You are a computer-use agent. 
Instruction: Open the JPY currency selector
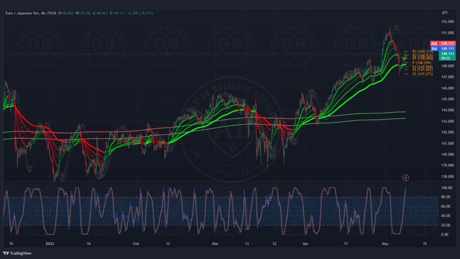pos(445,13)
